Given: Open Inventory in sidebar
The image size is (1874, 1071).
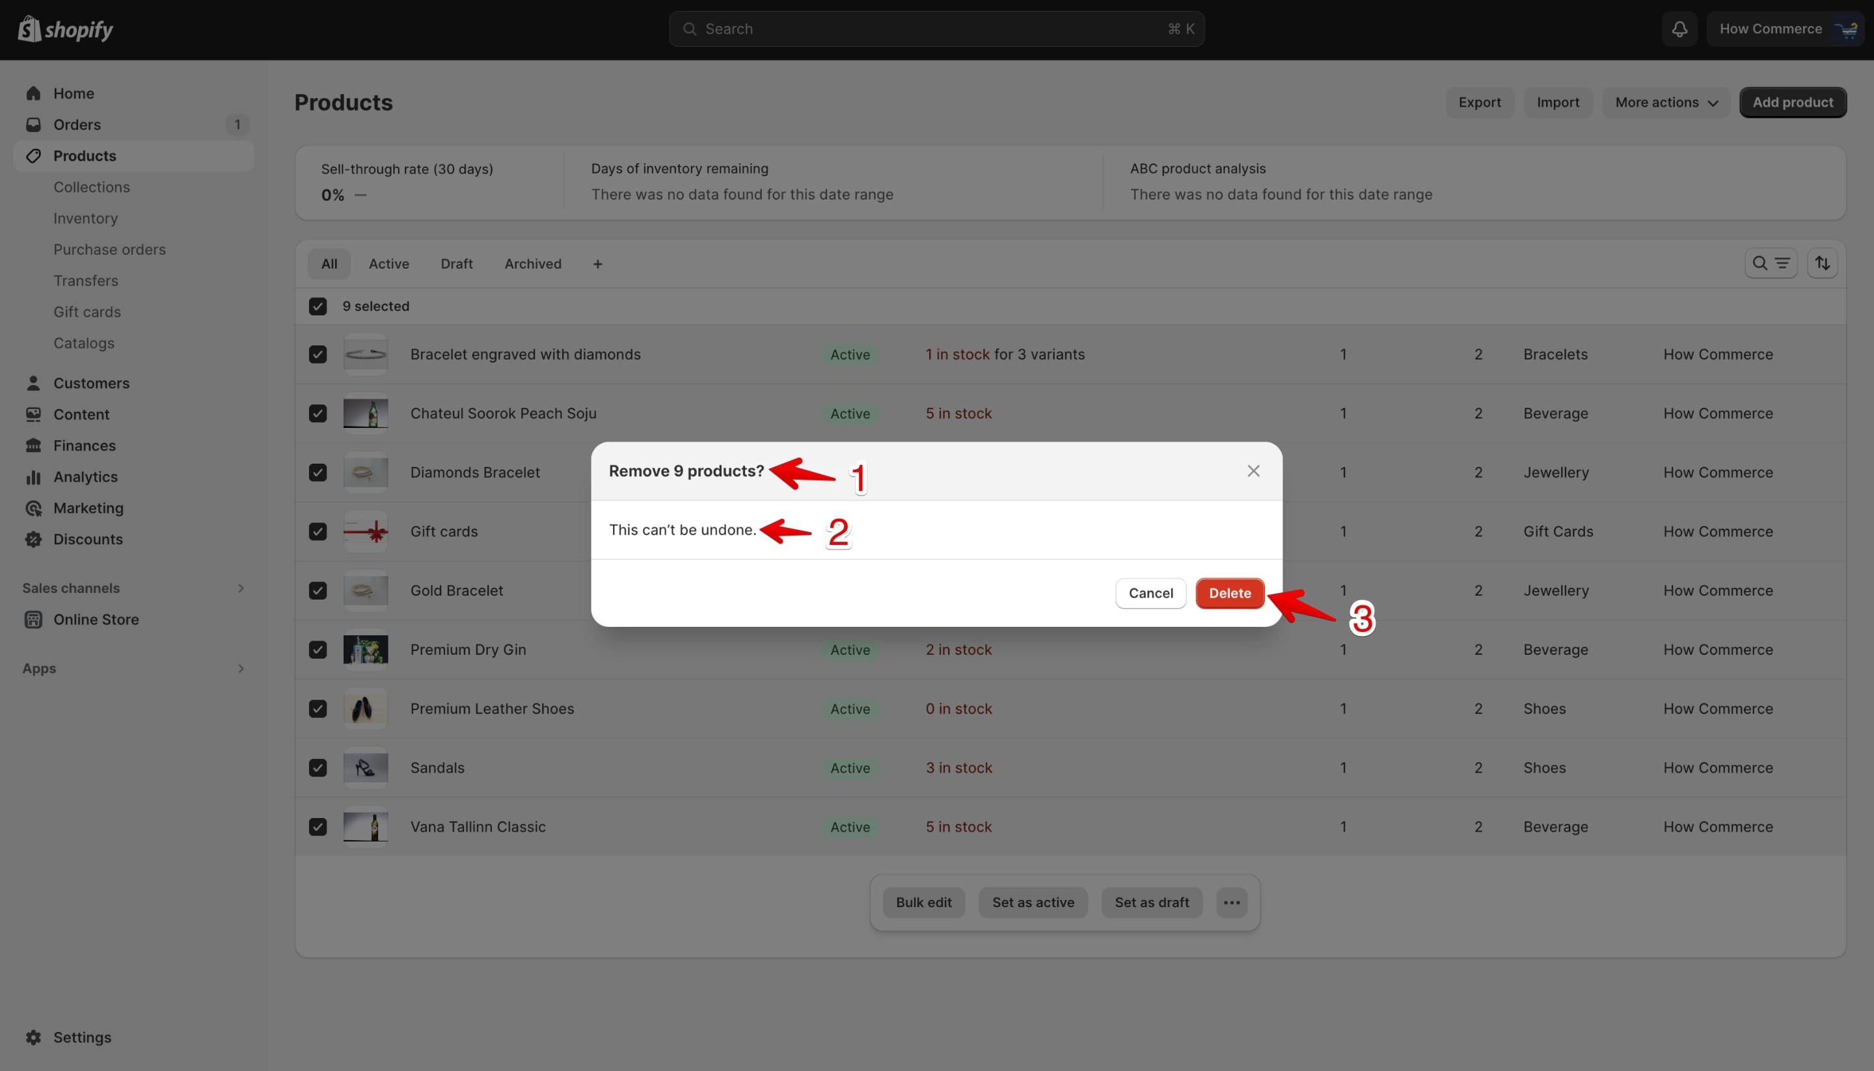Looking at the screenshot, I should click(x=85, y=218).
